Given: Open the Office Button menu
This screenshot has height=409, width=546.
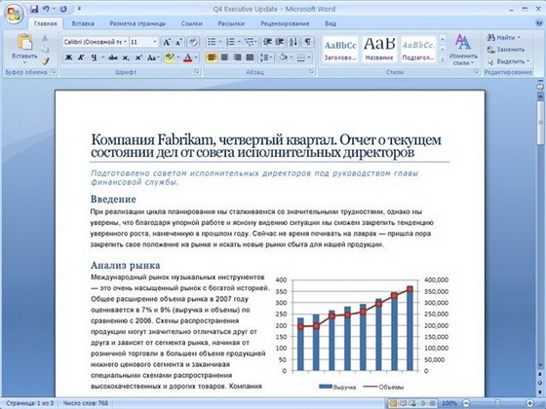Looking at the screenshot, I should pos(14,14).
